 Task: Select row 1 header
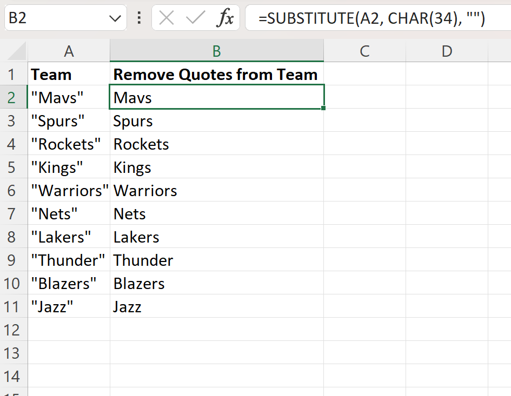pyautogui.click(x=14, y=74)
